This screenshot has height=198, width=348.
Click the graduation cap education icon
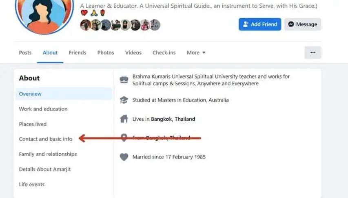[x=124, y=100]
